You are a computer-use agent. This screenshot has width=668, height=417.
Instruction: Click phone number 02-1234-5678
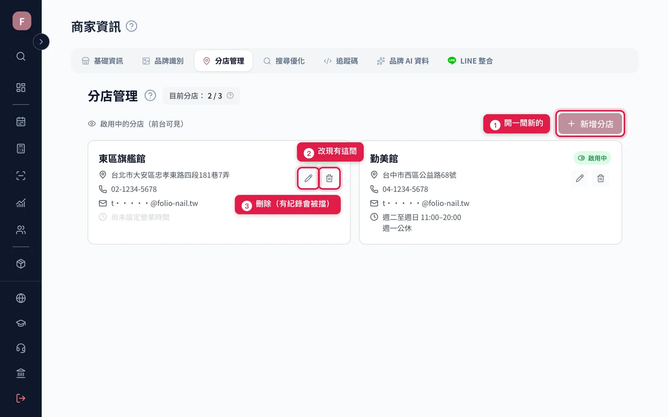(134, 189)
